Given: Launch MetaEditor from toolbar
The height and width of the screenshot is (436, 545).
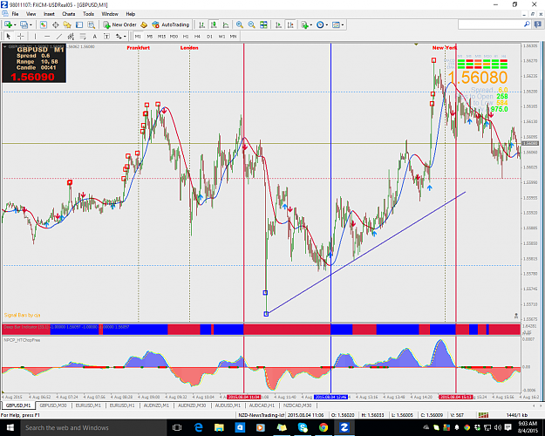Looking at the screenshot, I should pyautogui.click(x=144, y=24).
